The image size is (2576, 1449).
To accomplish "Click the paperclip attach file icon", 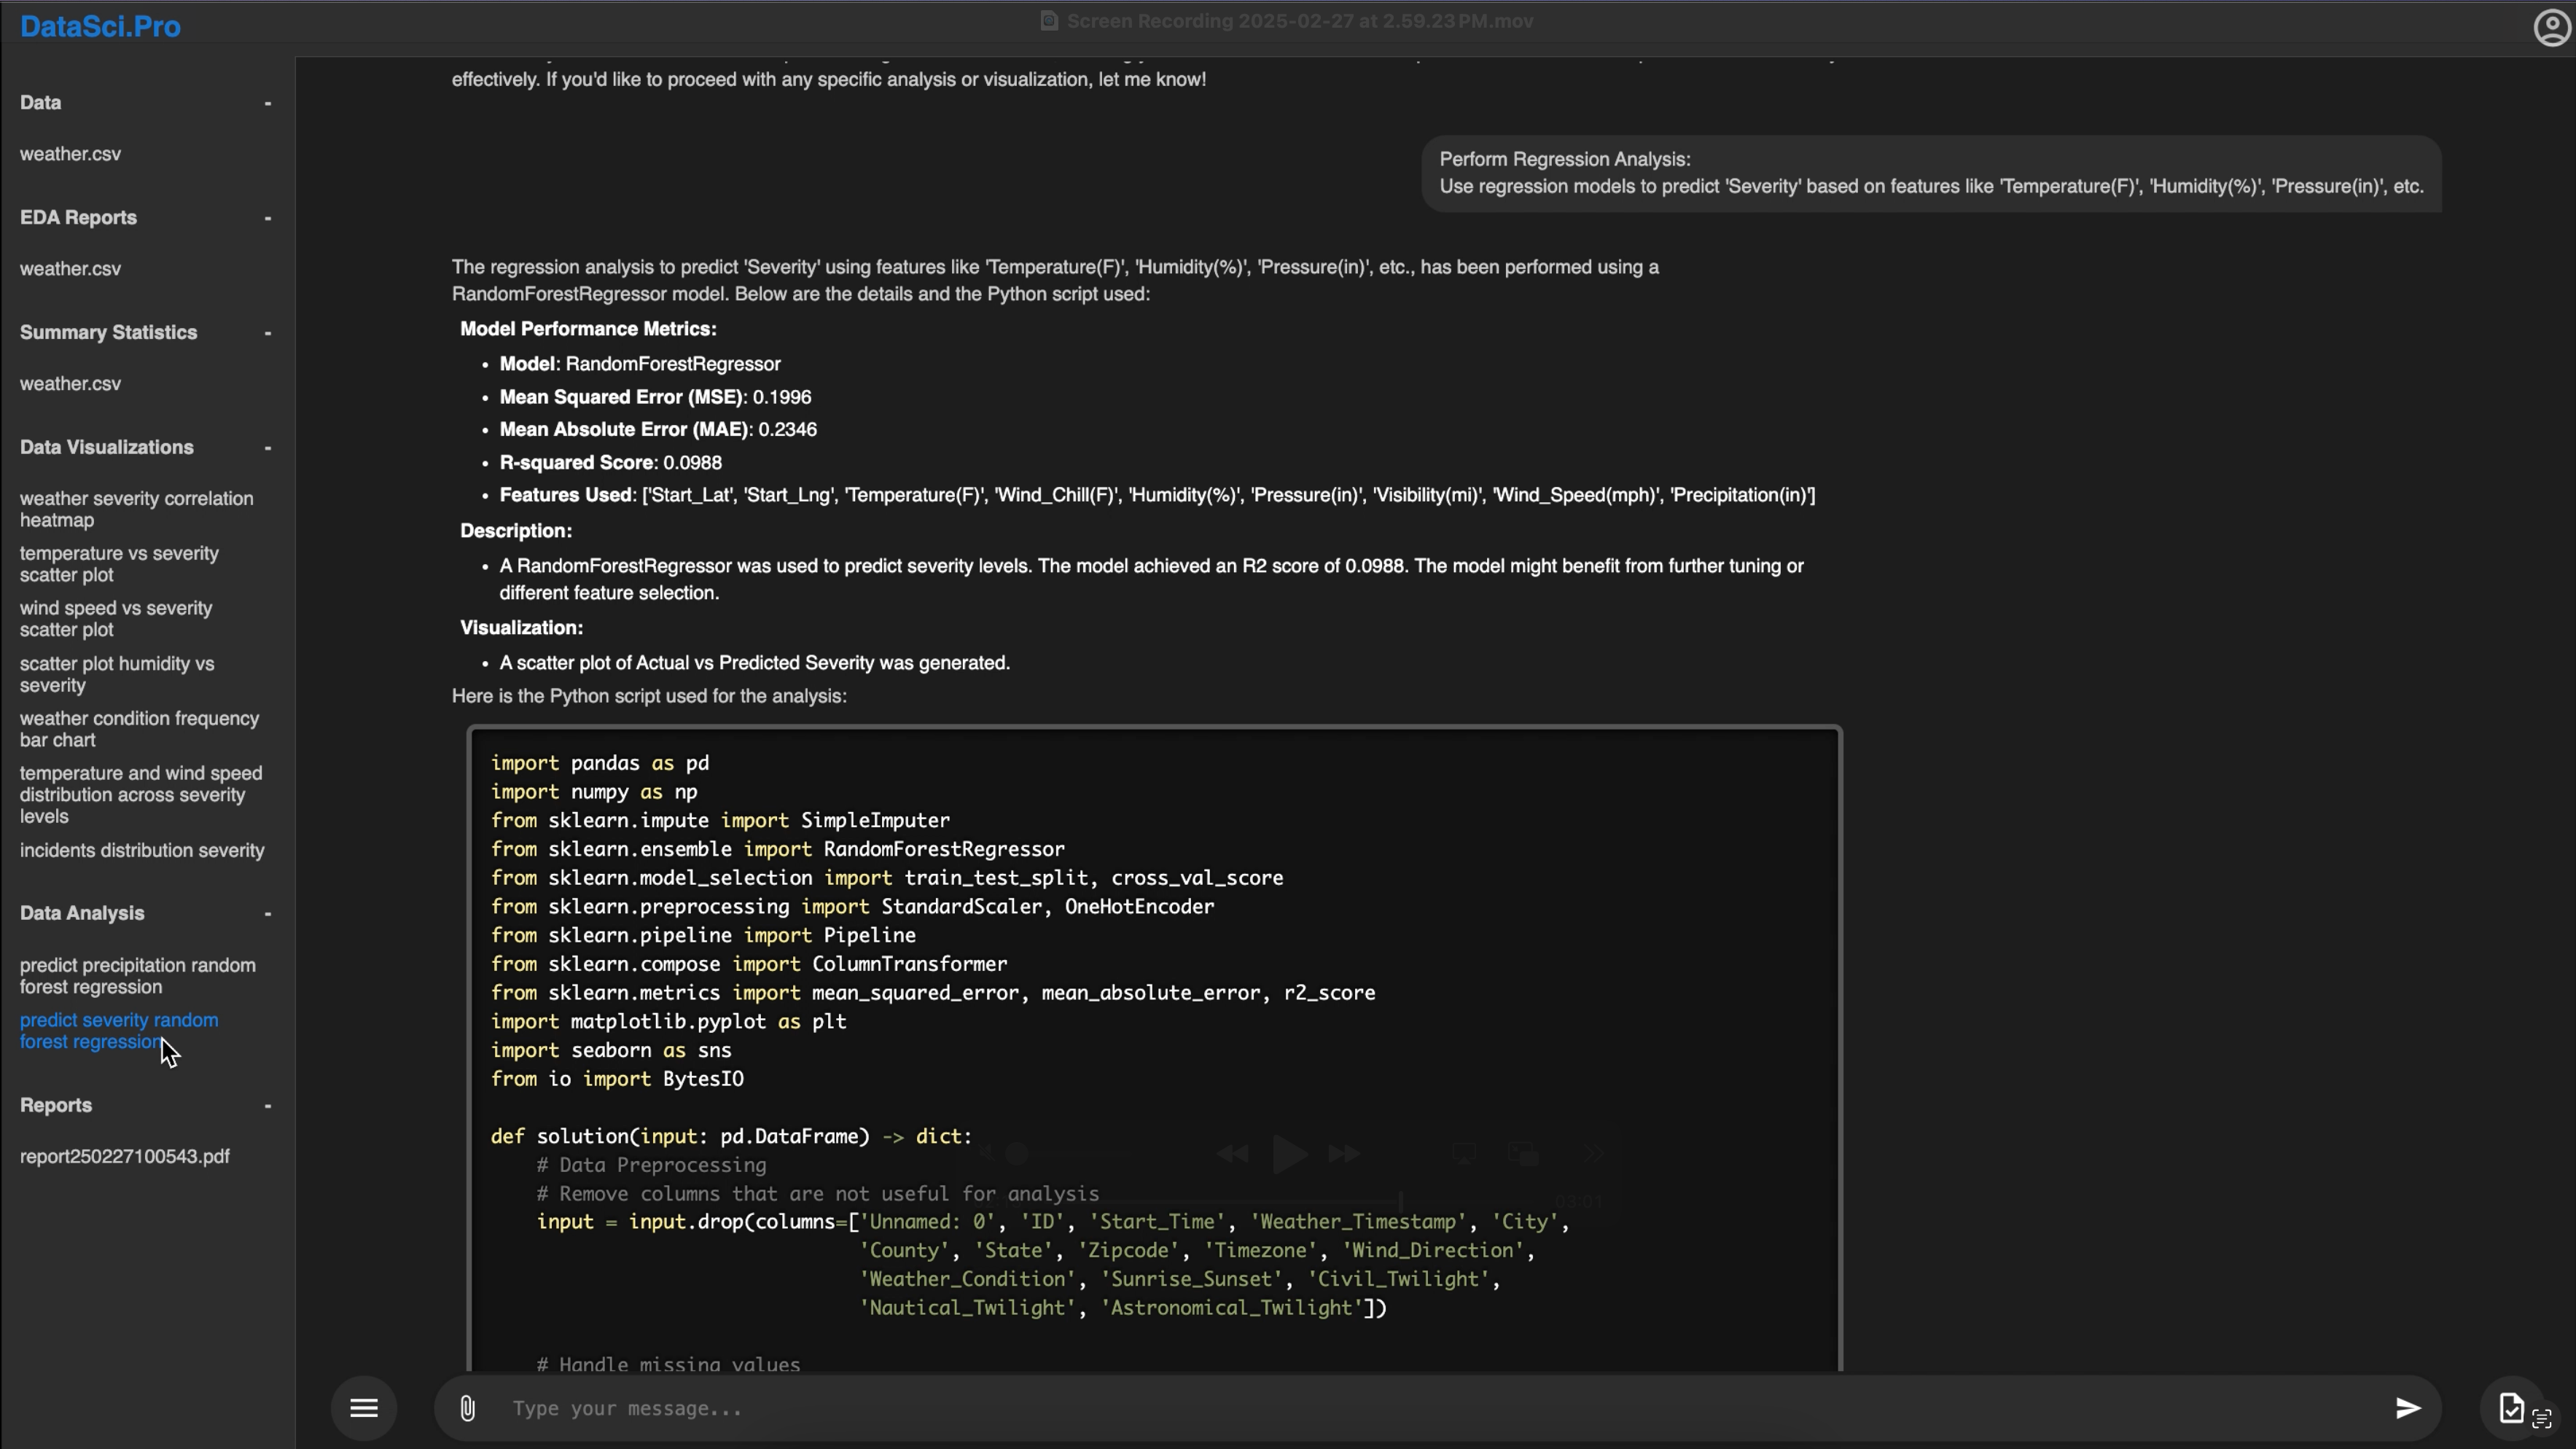I will (x=467, y=1408).
